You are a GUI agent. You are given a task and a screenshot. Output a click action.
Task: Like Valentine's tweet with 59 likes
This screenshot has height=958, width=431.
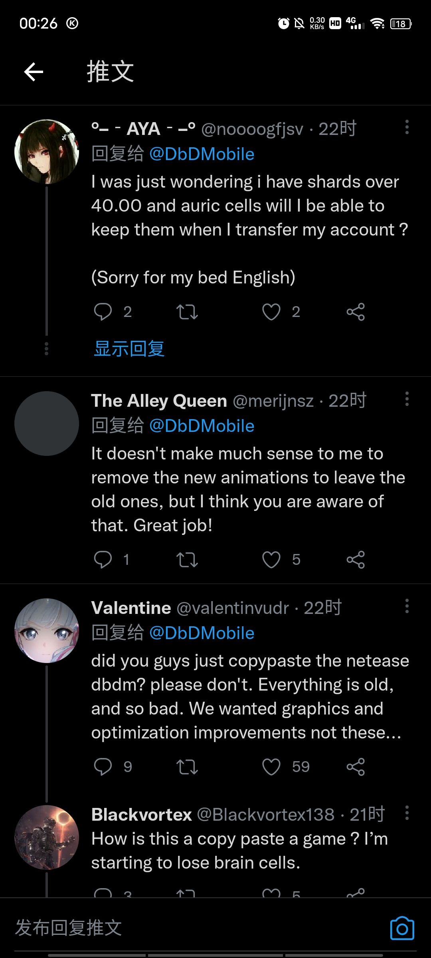point(271,766)
